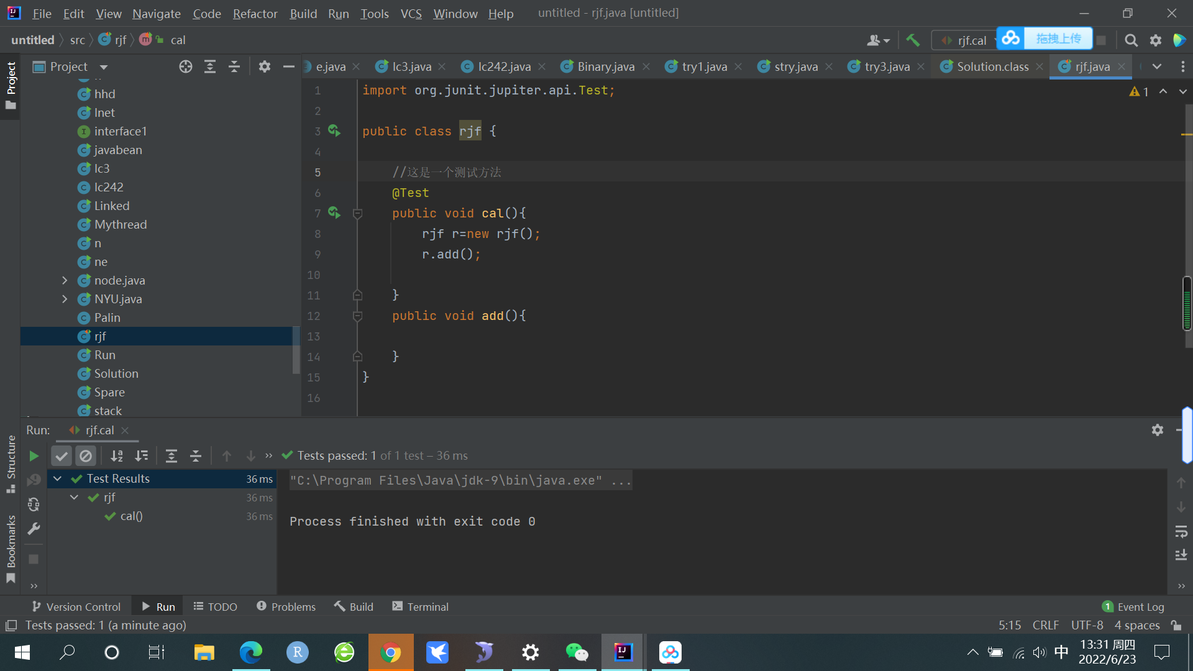Collapse the Test Results tree node

click(x=58, y=478)
